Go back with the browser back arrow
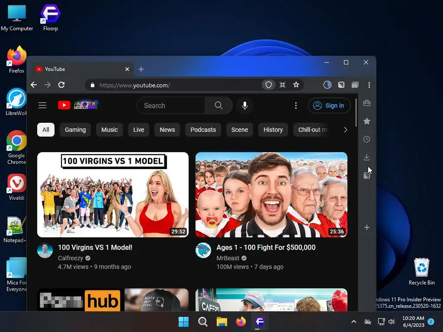The width and height of the screenshot is (443, 332). 34,85
